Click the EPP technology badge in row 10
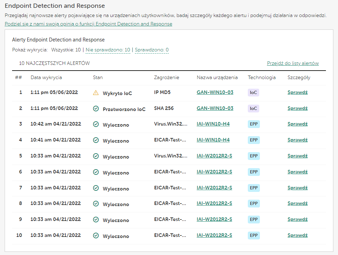 point(253,235)
